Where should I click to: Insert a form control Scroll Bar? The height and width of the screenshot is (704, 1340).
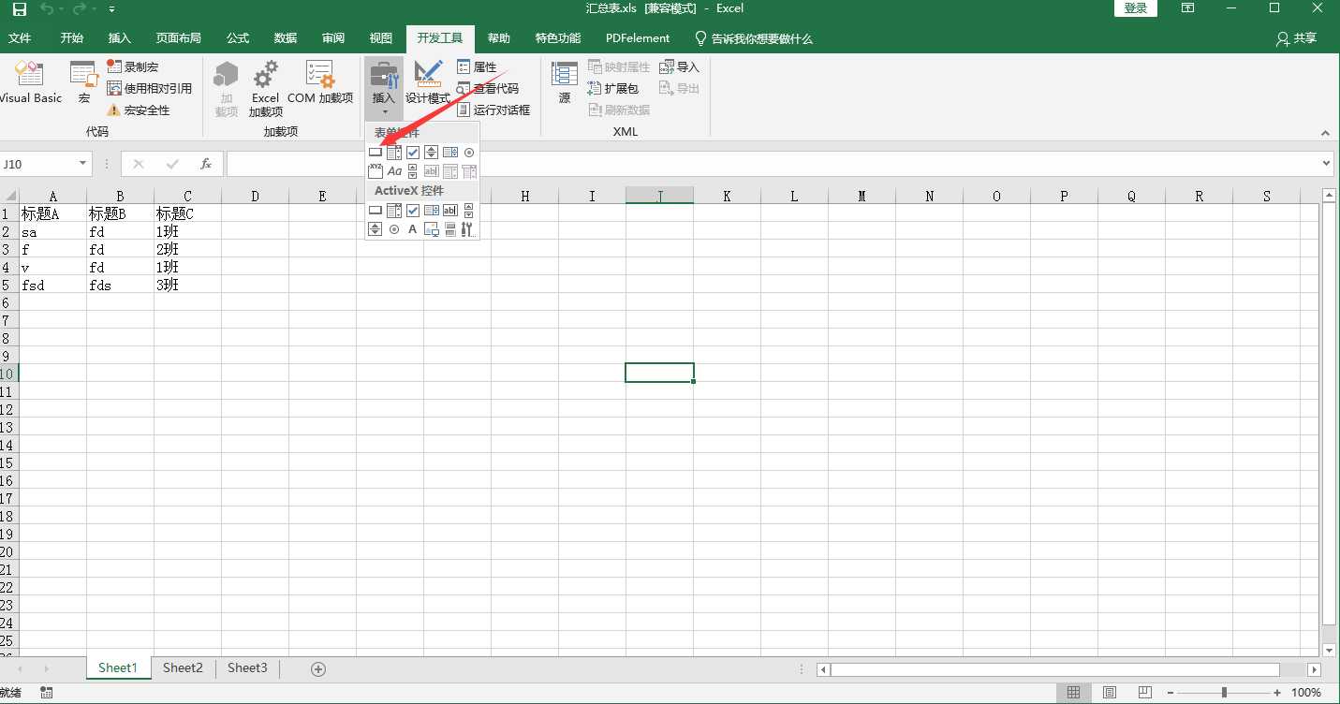click(x=413, y=171)
